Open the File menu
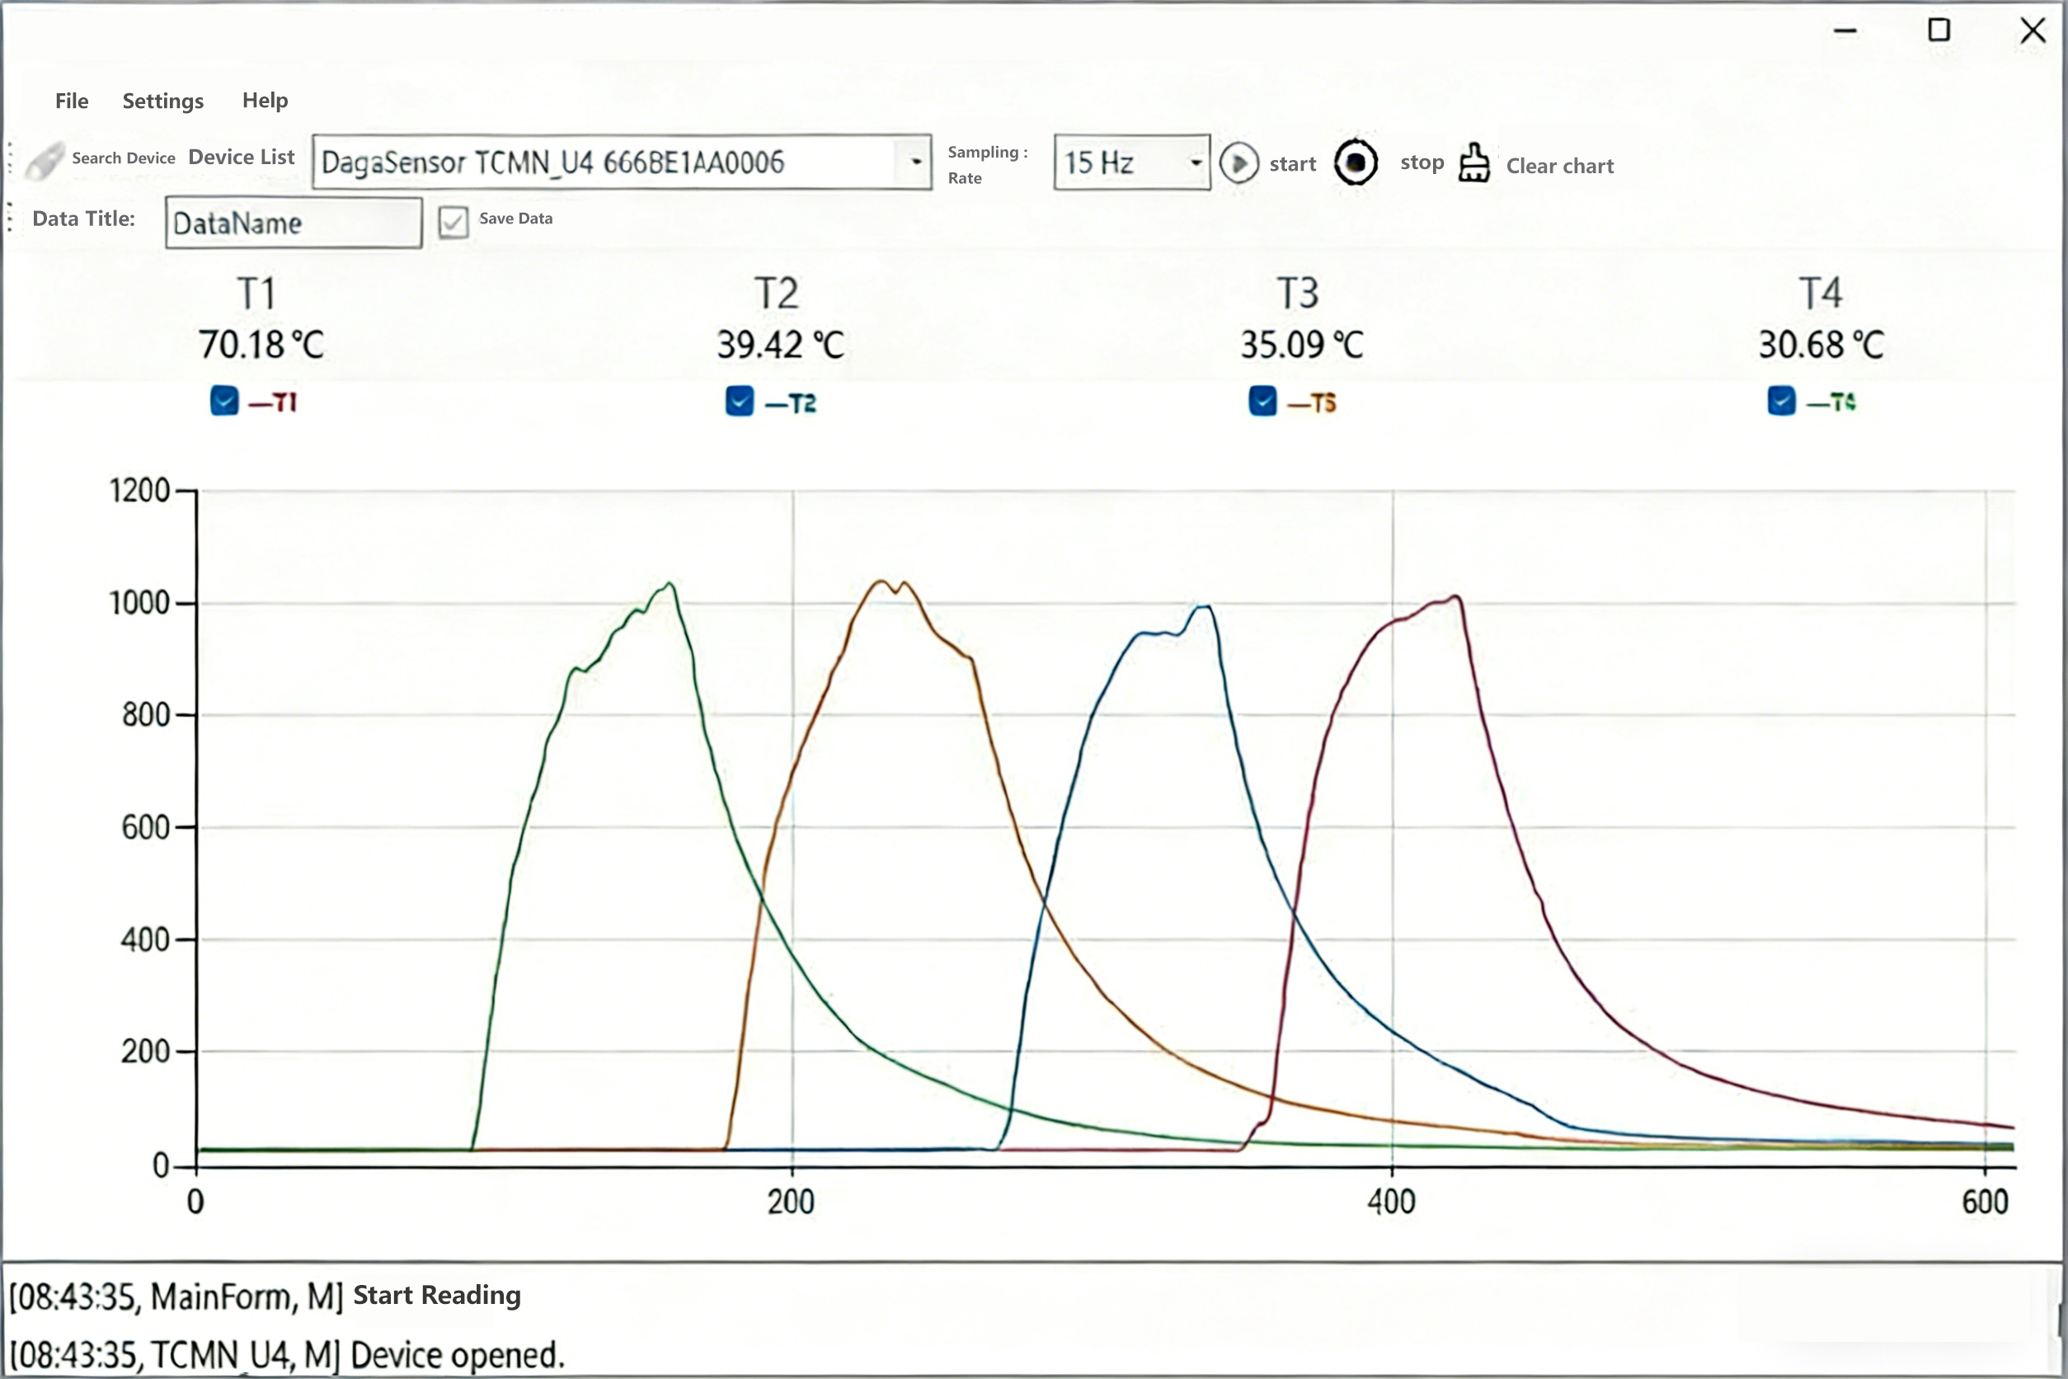The height and width of the screenshot is (1379, 2068). coord(71,101)
